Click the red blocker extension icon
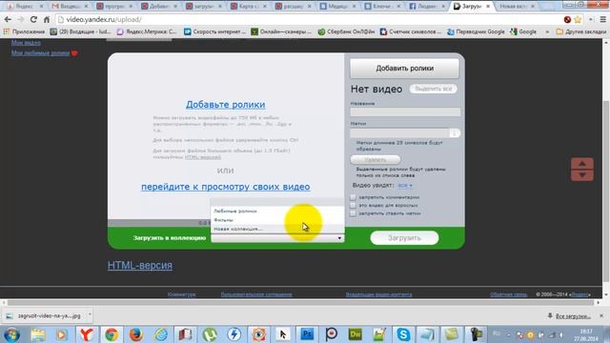Image resolution: width=610 pixels, height=343 pixels. pyautogui.click(x=568, y=19)
